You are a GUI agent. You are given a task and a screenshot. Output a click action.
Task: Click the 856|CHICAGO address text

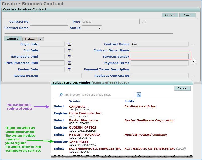79,123
